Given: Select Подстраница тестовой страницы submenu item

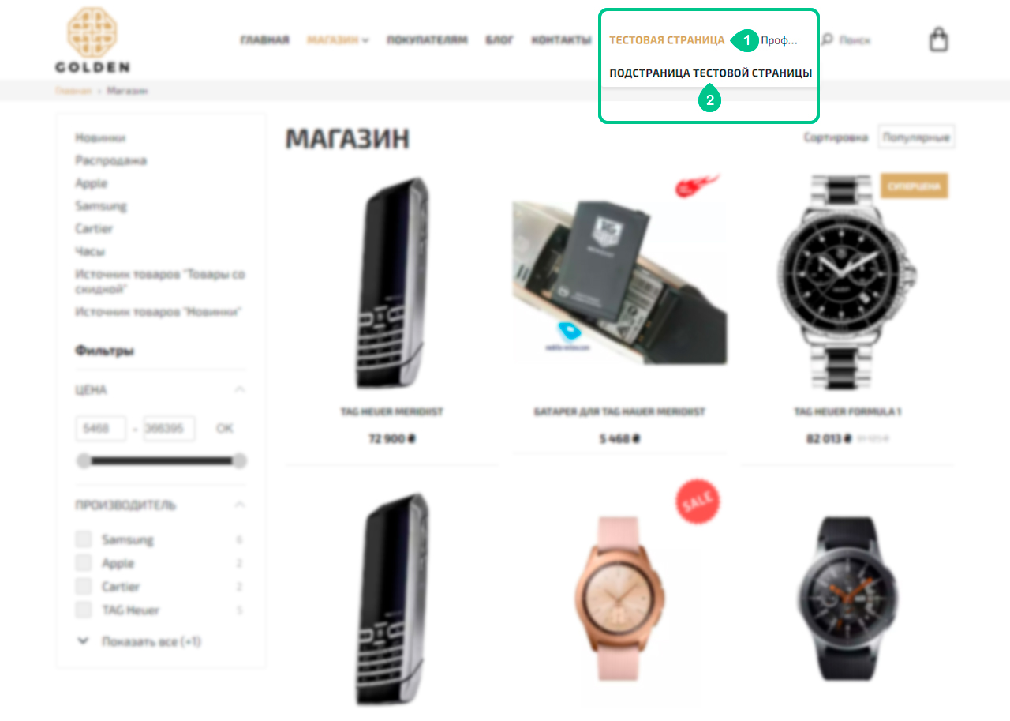Looking at the screenshot, I should (x=710, y=73).
